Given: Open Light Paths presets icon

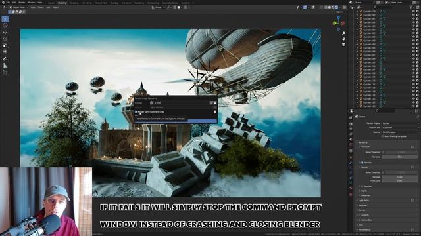Looking at the screenshot, I should point(412,200).
